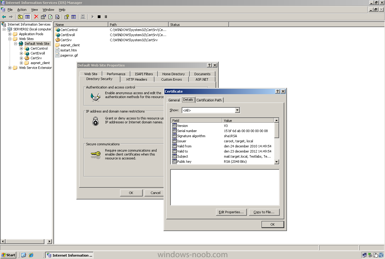Open the HTTP Headers tab
Image resolution: width=385 pixels, height=259 pixels.
[137, 79]
